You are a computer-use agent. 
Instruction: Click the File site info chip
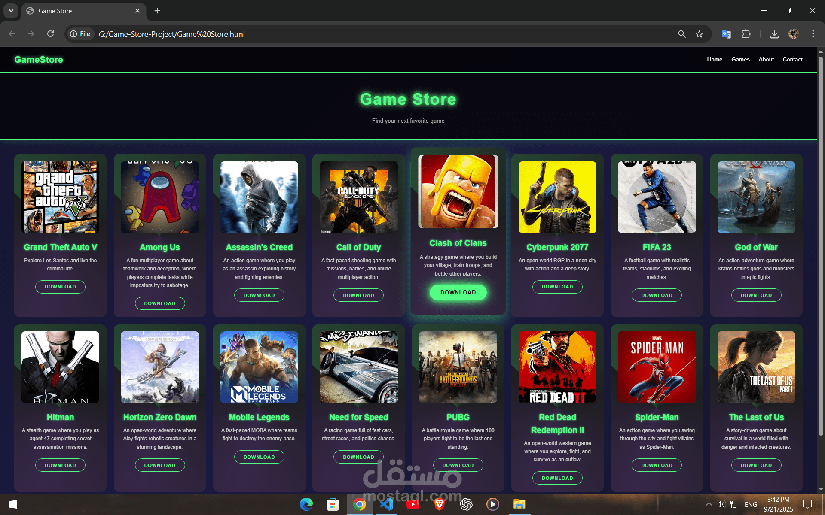[81, 34]
